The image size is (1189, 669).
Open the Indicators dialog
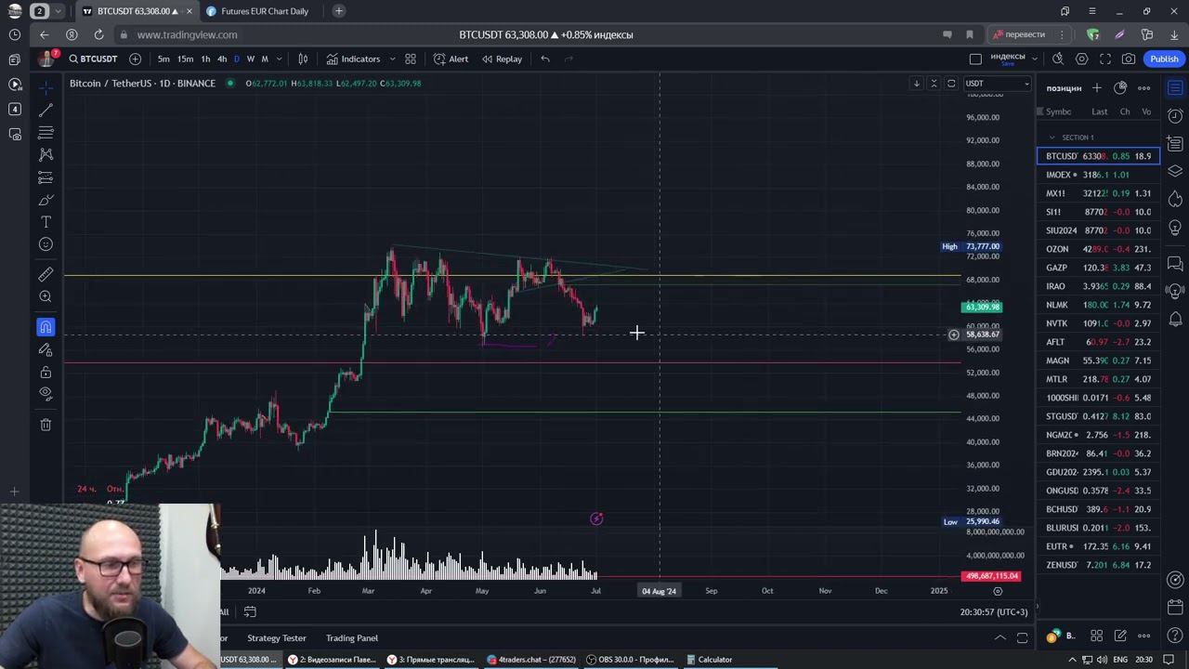click(x=353, y=59)
